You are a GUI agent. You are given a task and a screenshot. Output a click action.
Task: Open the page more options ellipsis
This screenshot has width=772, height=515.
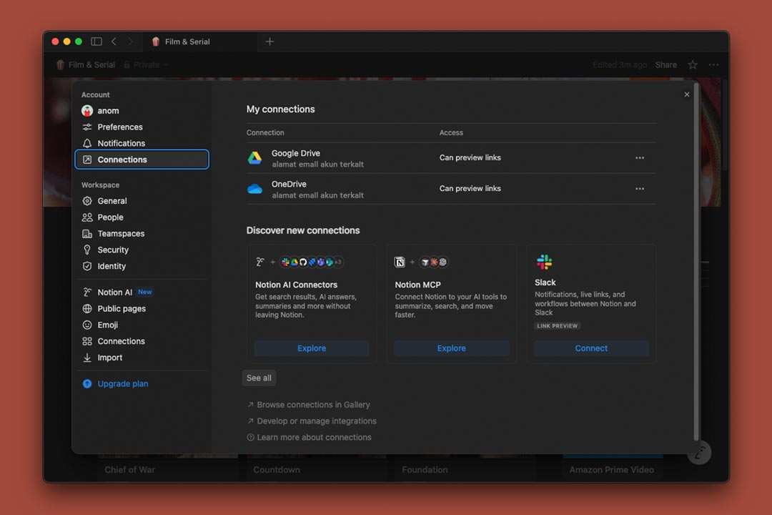point(713,64)
